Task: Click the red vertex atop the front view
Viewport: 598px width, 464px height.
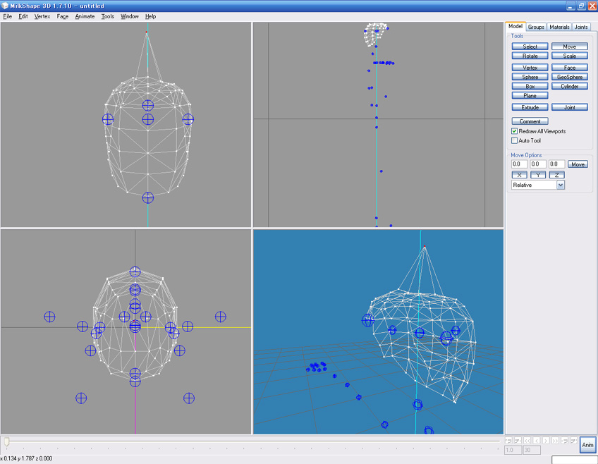Action: (147, 32)
